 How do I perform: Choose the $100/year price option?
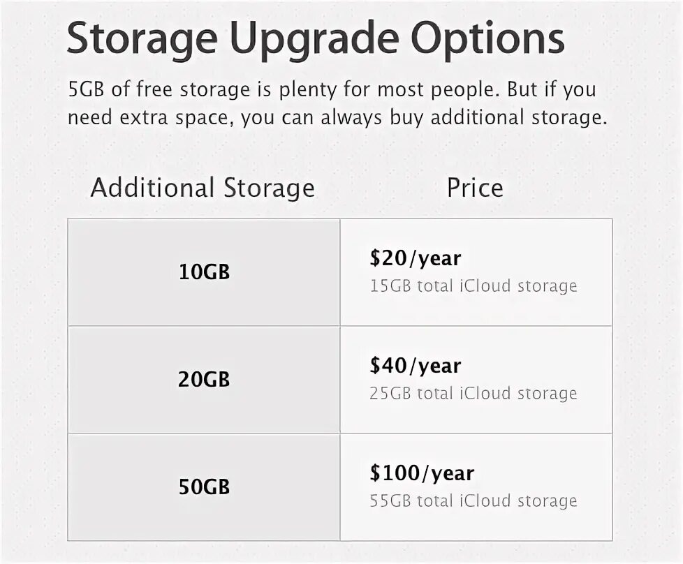tap(422, 473)
